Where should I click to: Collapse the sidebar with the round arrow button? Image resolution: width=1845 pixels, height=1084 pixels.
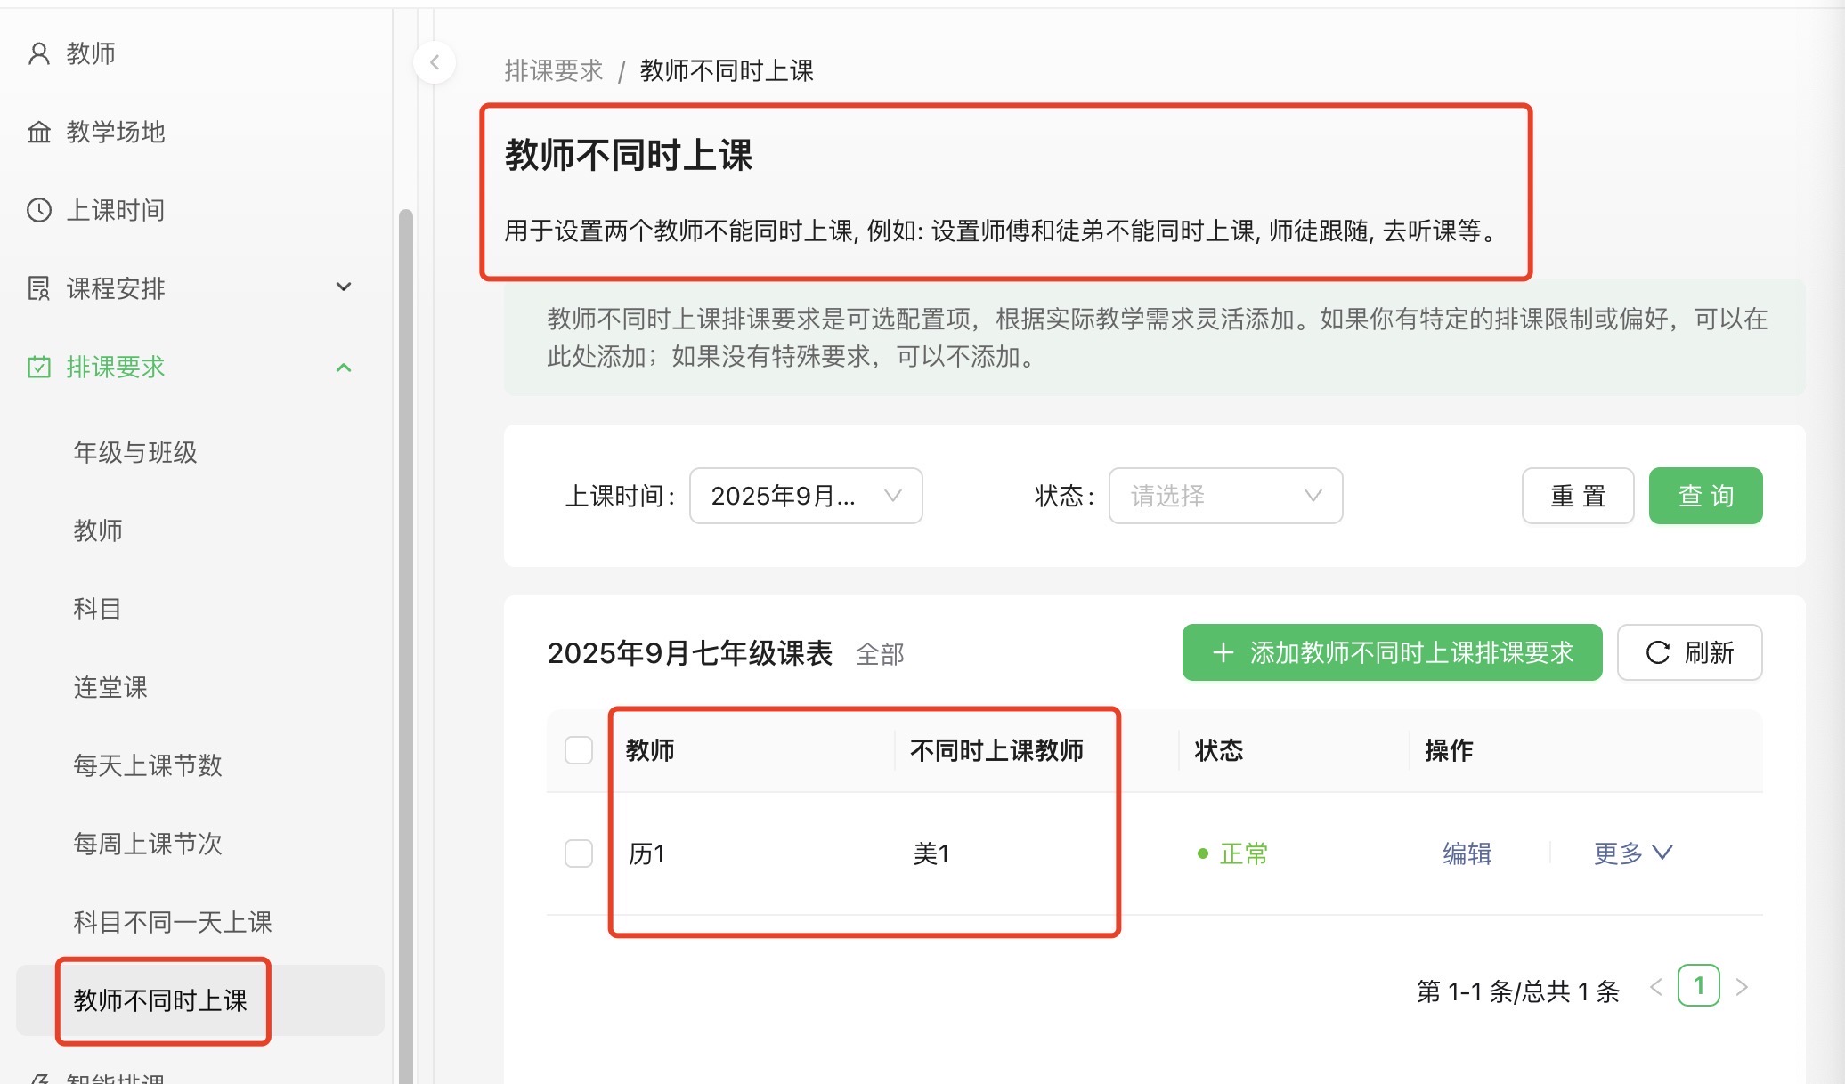pyautogui.click(x=435, y=62)
